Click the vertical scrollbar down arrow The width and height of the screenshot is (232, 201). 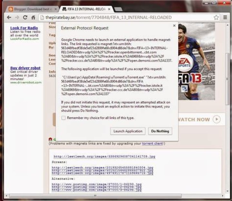(x=227, y=191)
